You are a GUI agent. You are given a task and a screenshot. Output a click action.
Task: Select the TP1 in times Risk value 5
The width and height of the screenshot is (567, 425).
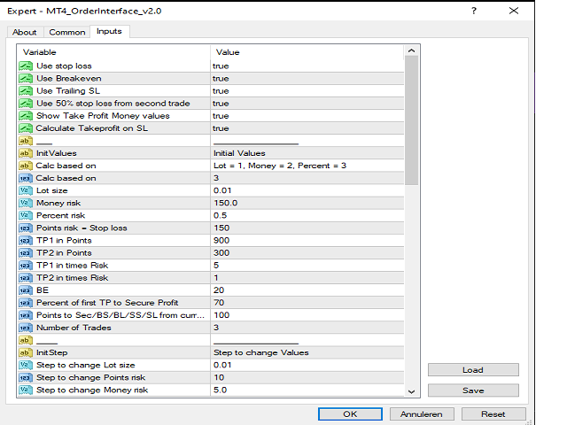[x=216, y=266]
